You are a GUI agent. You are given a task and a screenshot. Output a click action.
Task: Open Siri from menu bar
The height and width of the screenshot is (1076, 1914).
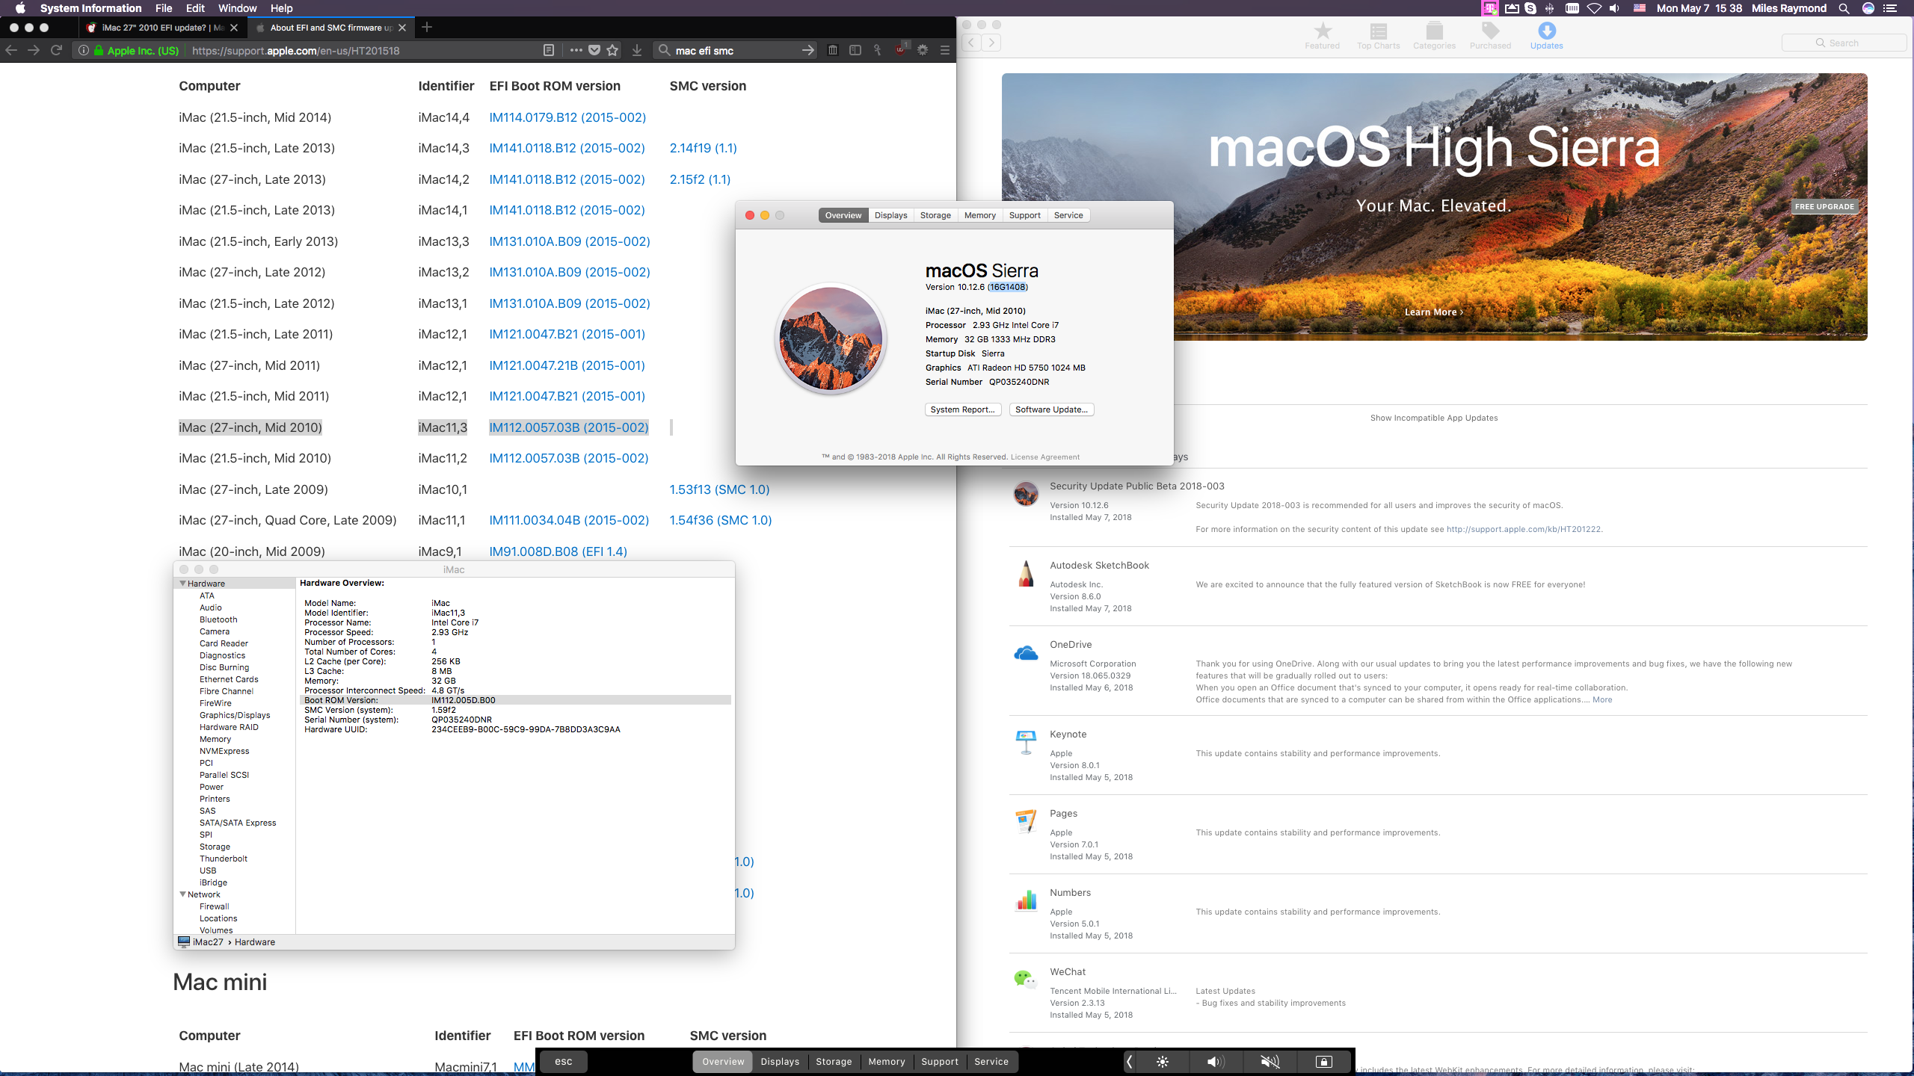1868,8
